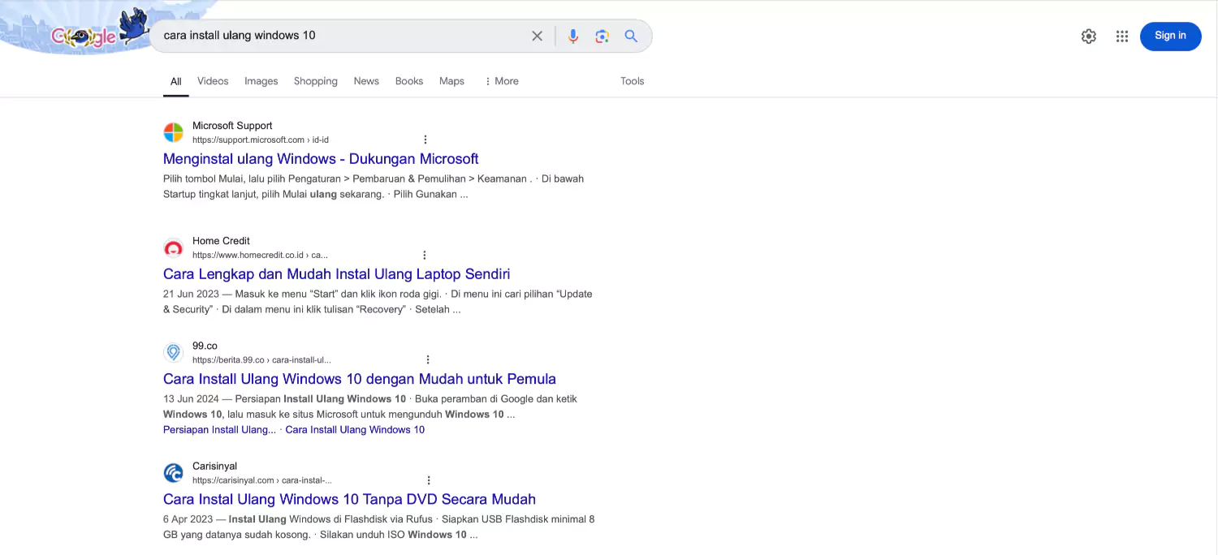
Task: Clear the search box text
Action: click(537, 36)
